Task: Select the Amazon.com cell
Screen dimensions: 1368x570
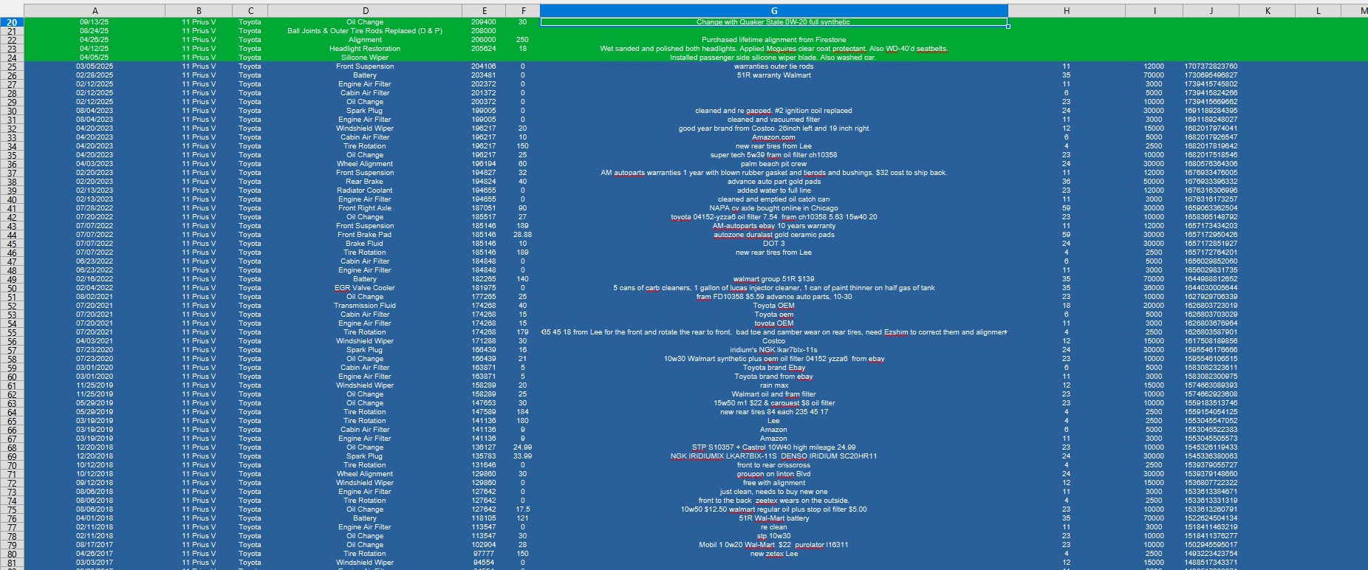Action: coord(774,137)
